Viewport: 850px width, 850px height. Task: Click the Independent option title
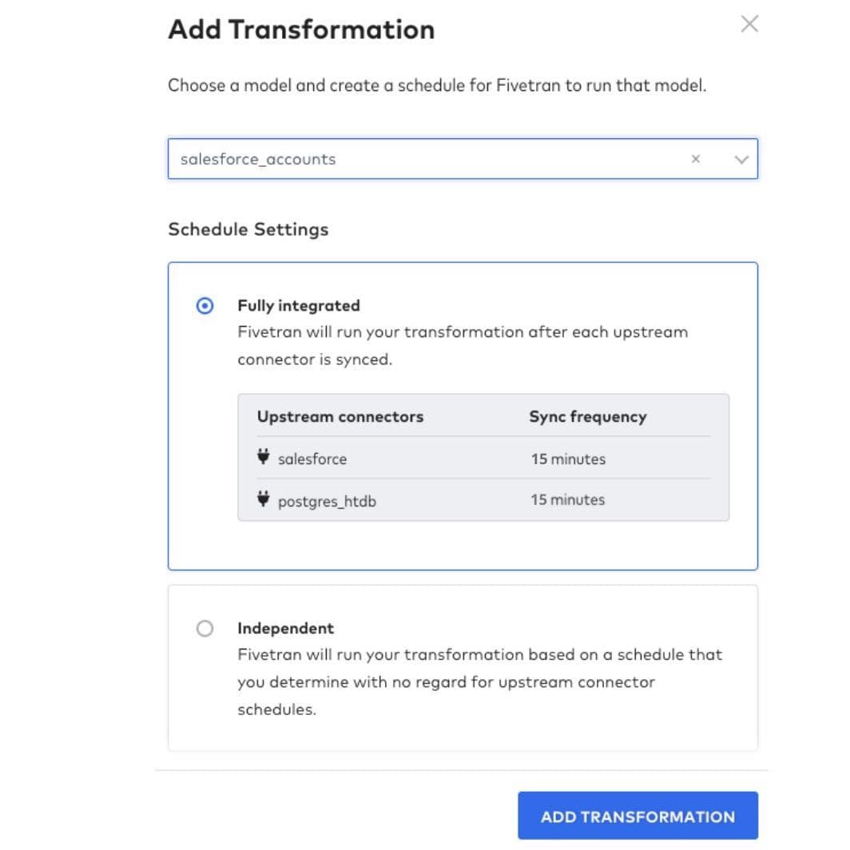pos(285,628)
